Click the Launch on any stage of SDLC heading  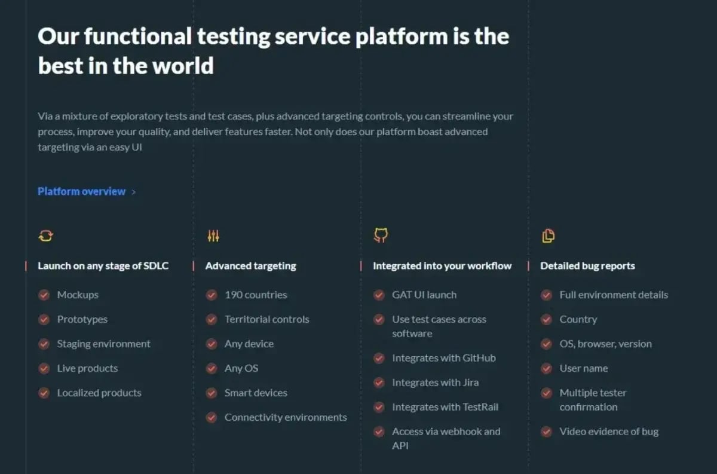103,266
